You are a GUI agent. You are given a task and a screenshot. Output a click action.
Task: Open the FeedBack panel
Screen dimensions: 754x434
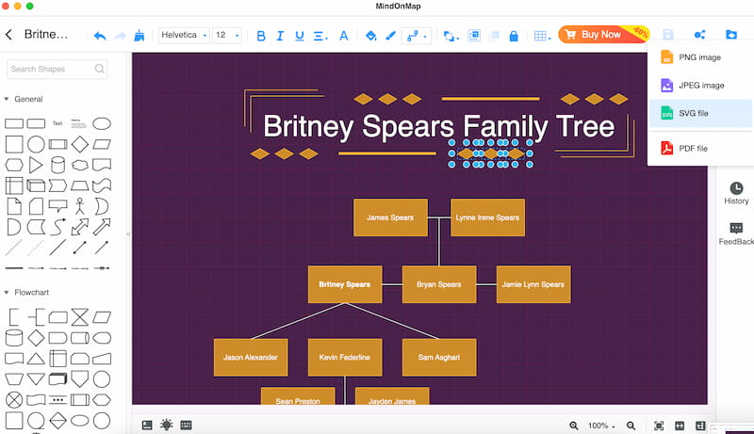(736, 233)
